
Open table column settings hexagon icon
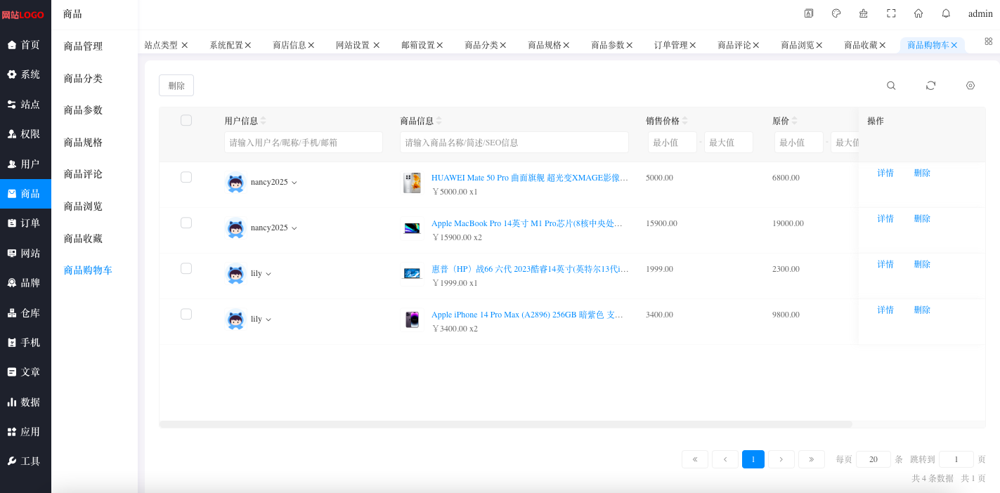click(970, 86)
